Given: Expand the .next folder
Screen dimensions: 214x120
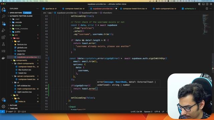Looking at the screenshot, I should [x=17, y=19].
